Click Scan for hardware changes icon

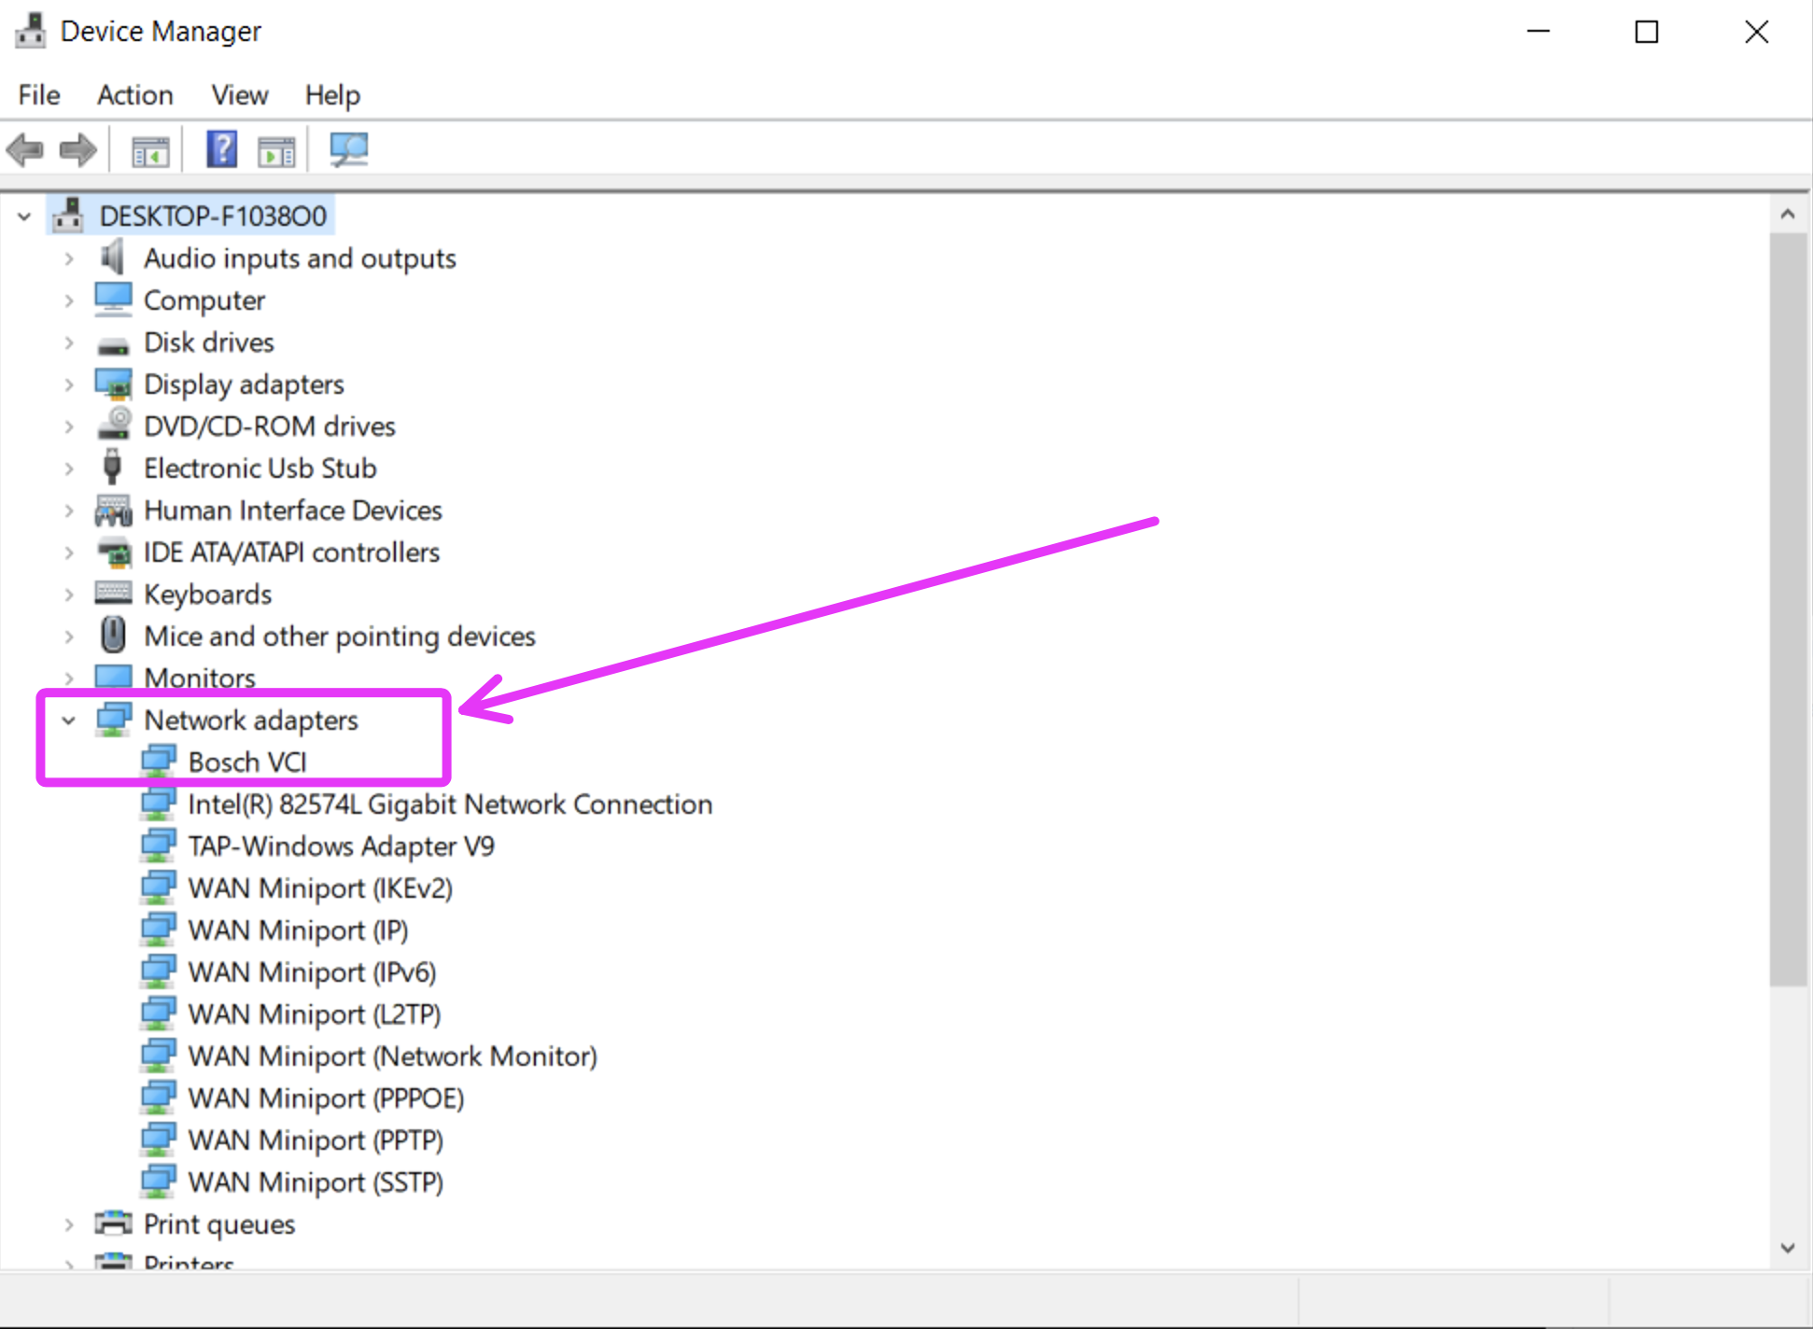pos(349,149)
